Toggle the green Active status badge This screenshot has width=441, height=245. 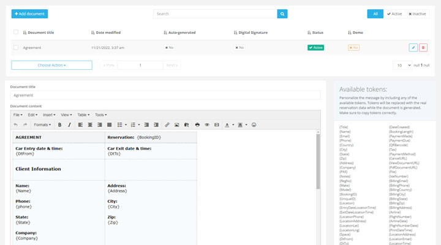pos(315,48)
